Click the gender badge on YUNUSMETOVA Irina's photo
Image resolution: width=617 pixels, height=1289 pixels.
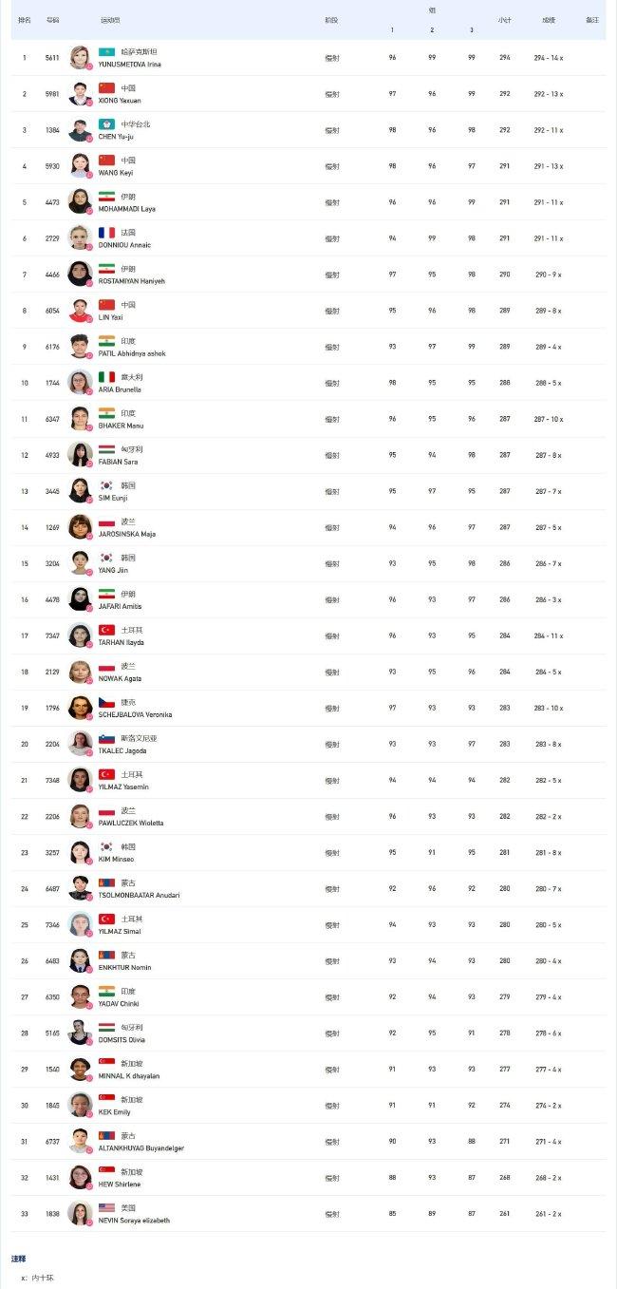tap(89, 66)
